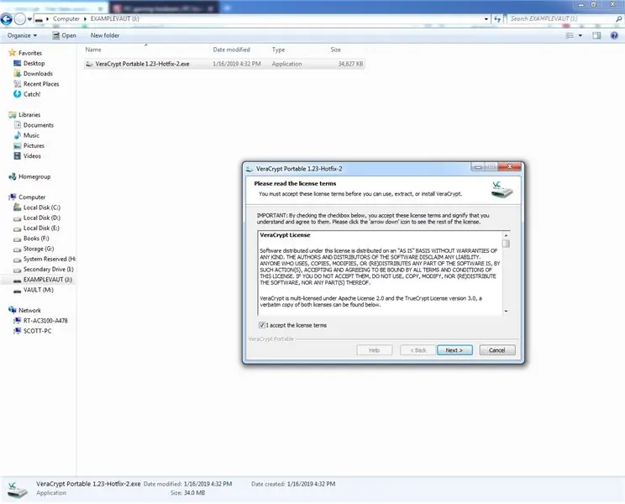Click Computer in the address bar breadcrumb
The image size is (625, 504).
coord(66,18)
